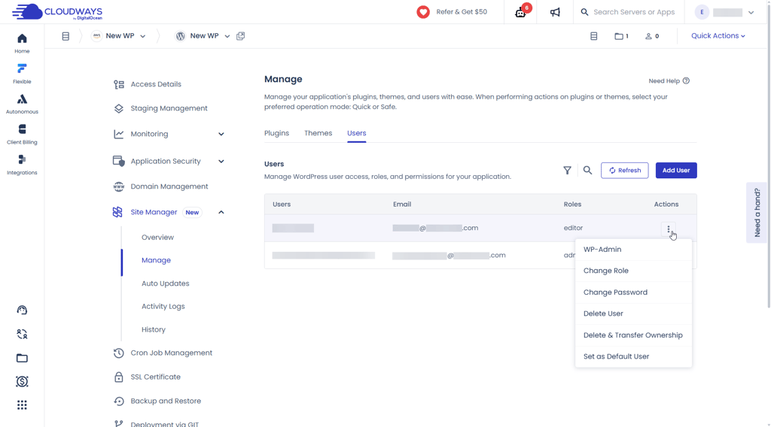Click the editor role cell
The image size is (771, 427).
click(x=573, y=228)
